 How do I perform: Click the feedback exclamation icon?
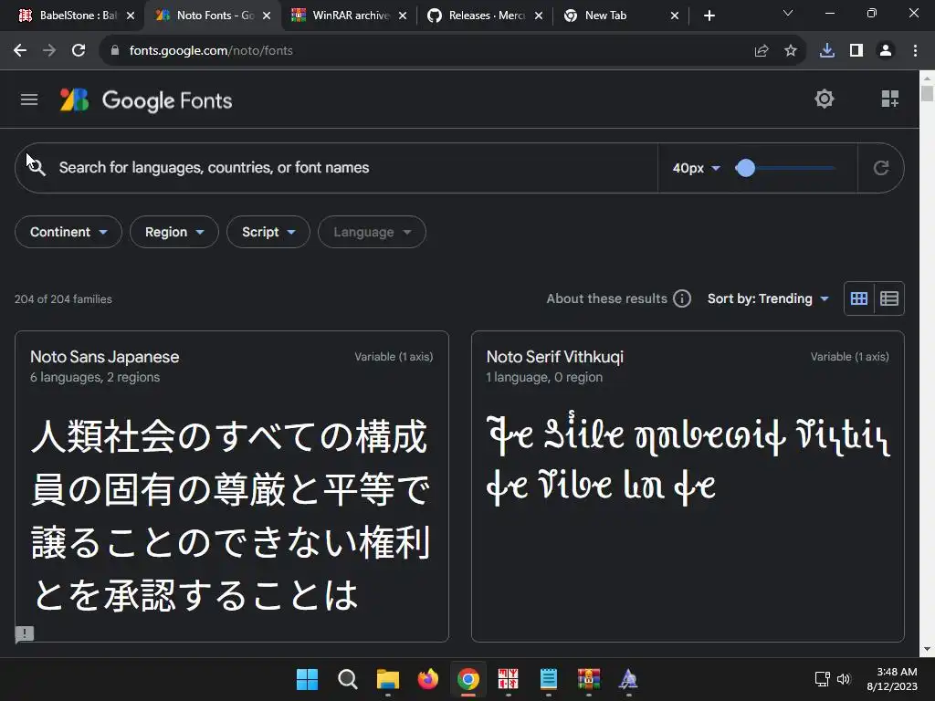pos(25,633)
